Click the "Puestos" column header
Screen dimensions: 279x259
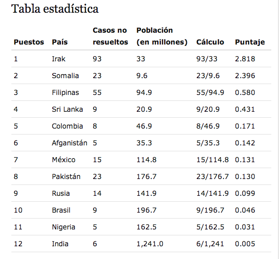pyautogui.click(x=29, y=42)
